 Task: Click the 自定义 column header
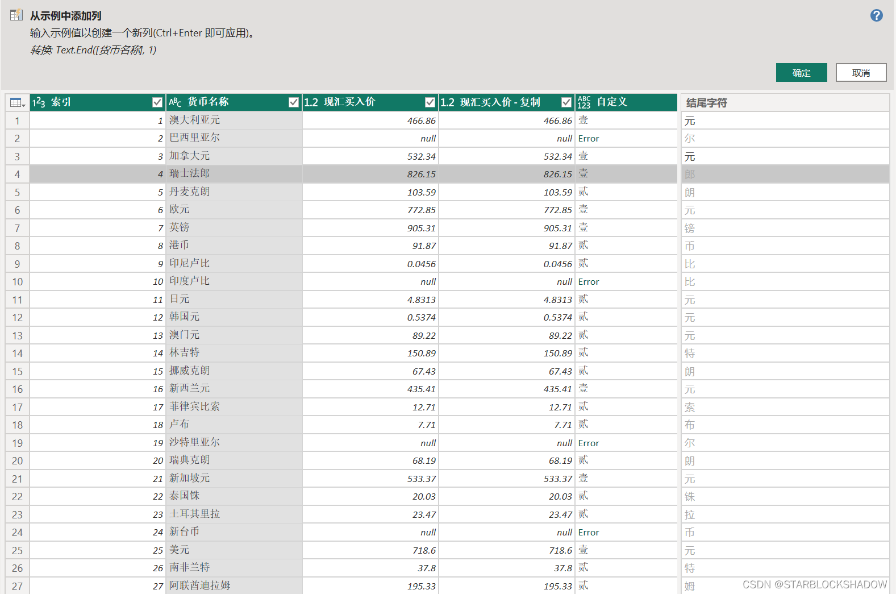[x=626, y=102]
